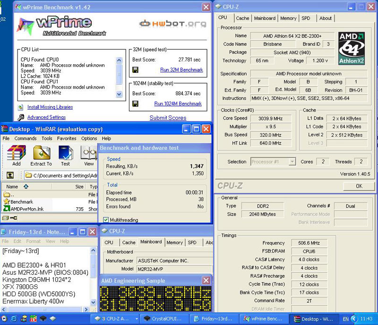Switch to Friday~13rd Notepad taskbar button
The height and width of the screenshot is (325, 378).
pos(214,319)
